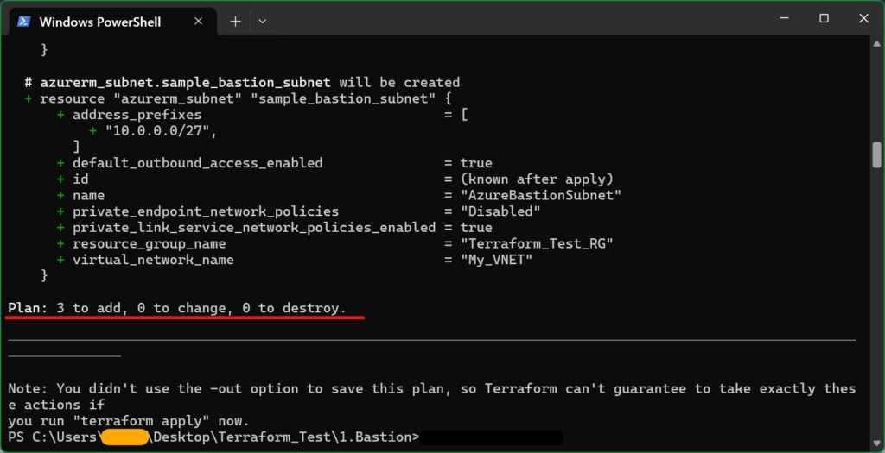The width and height of the screenshot is (885, 453).
Task: Click the vertical scrollbar thumb
Action: (876, 154)
